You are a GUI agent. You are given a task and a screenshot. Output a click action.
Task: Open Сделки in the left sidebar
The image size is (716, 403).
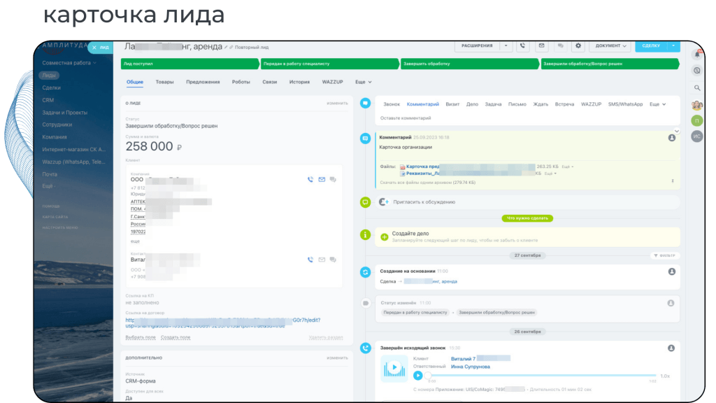click(51, 87)
